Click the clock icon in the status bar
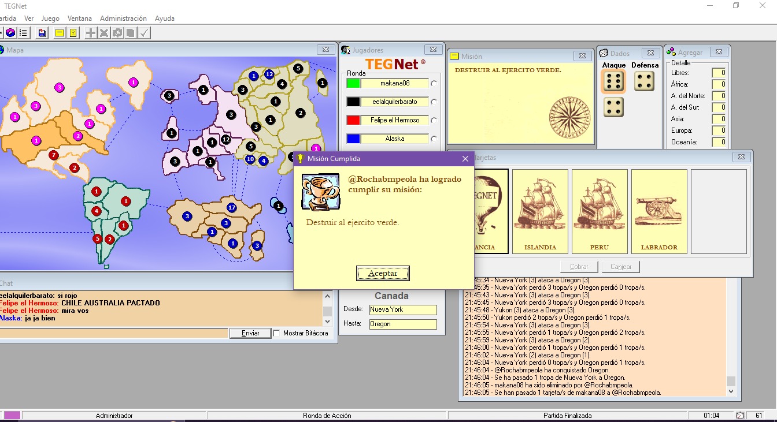777x422 pixels. pos(741,415)
